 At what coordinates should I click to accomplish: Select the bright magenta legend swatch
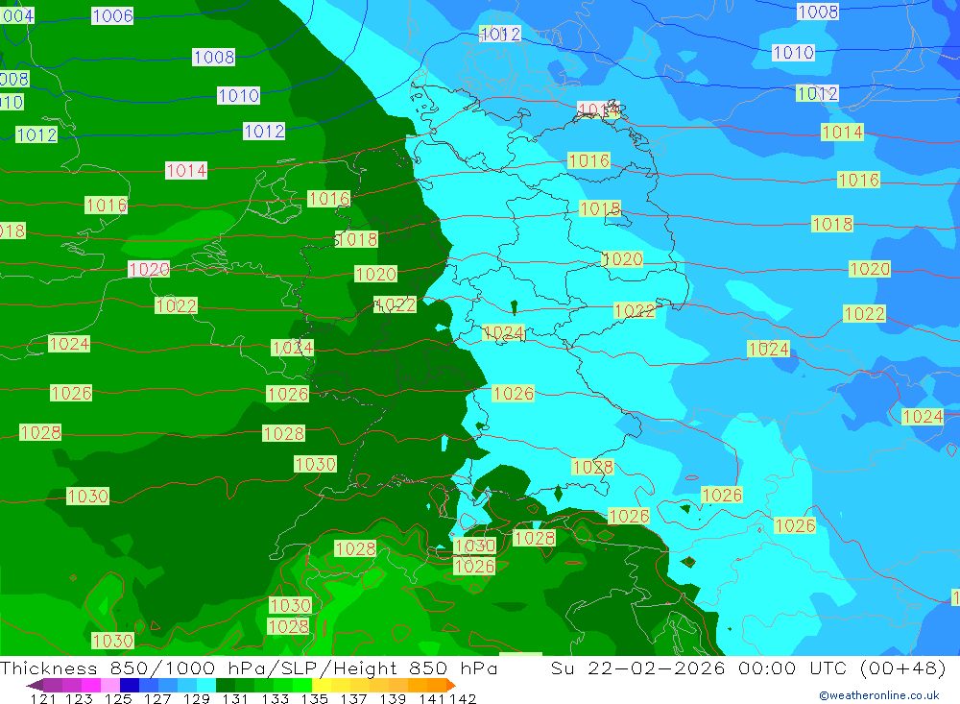click(x=90, y=685)
